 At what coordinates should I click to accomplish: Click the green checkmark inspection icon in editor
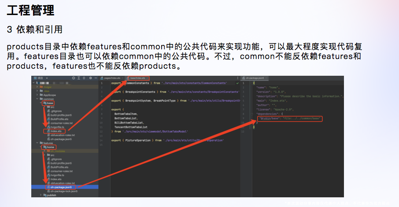238,83
